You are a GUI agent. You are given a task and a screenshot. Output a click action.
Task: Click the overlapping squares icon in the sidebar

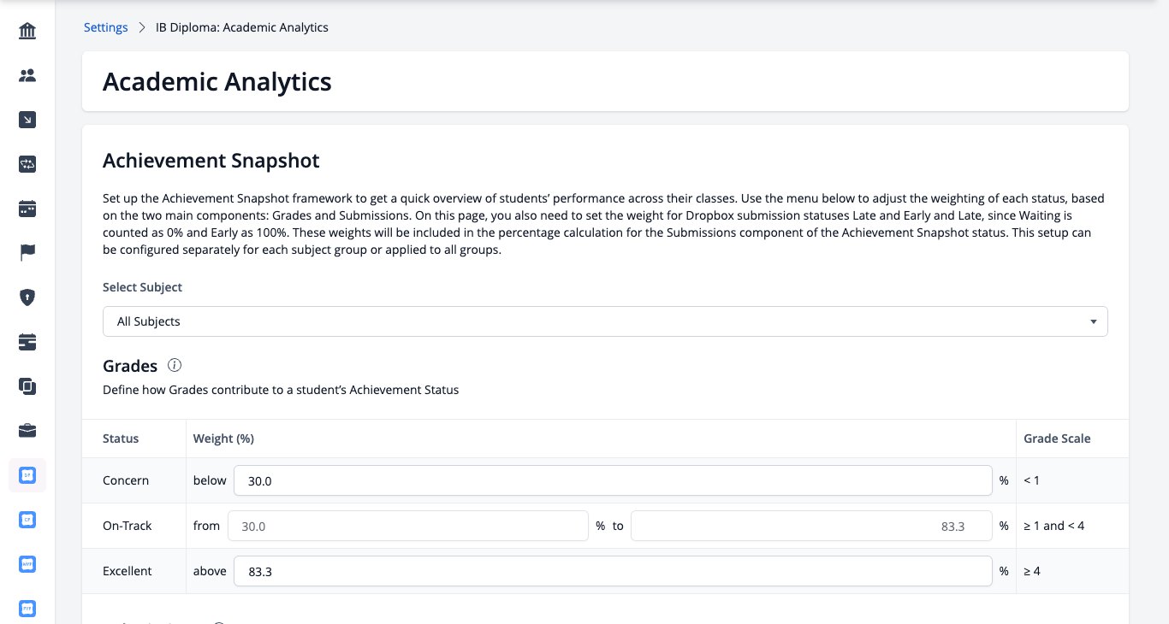click(27, 386)
